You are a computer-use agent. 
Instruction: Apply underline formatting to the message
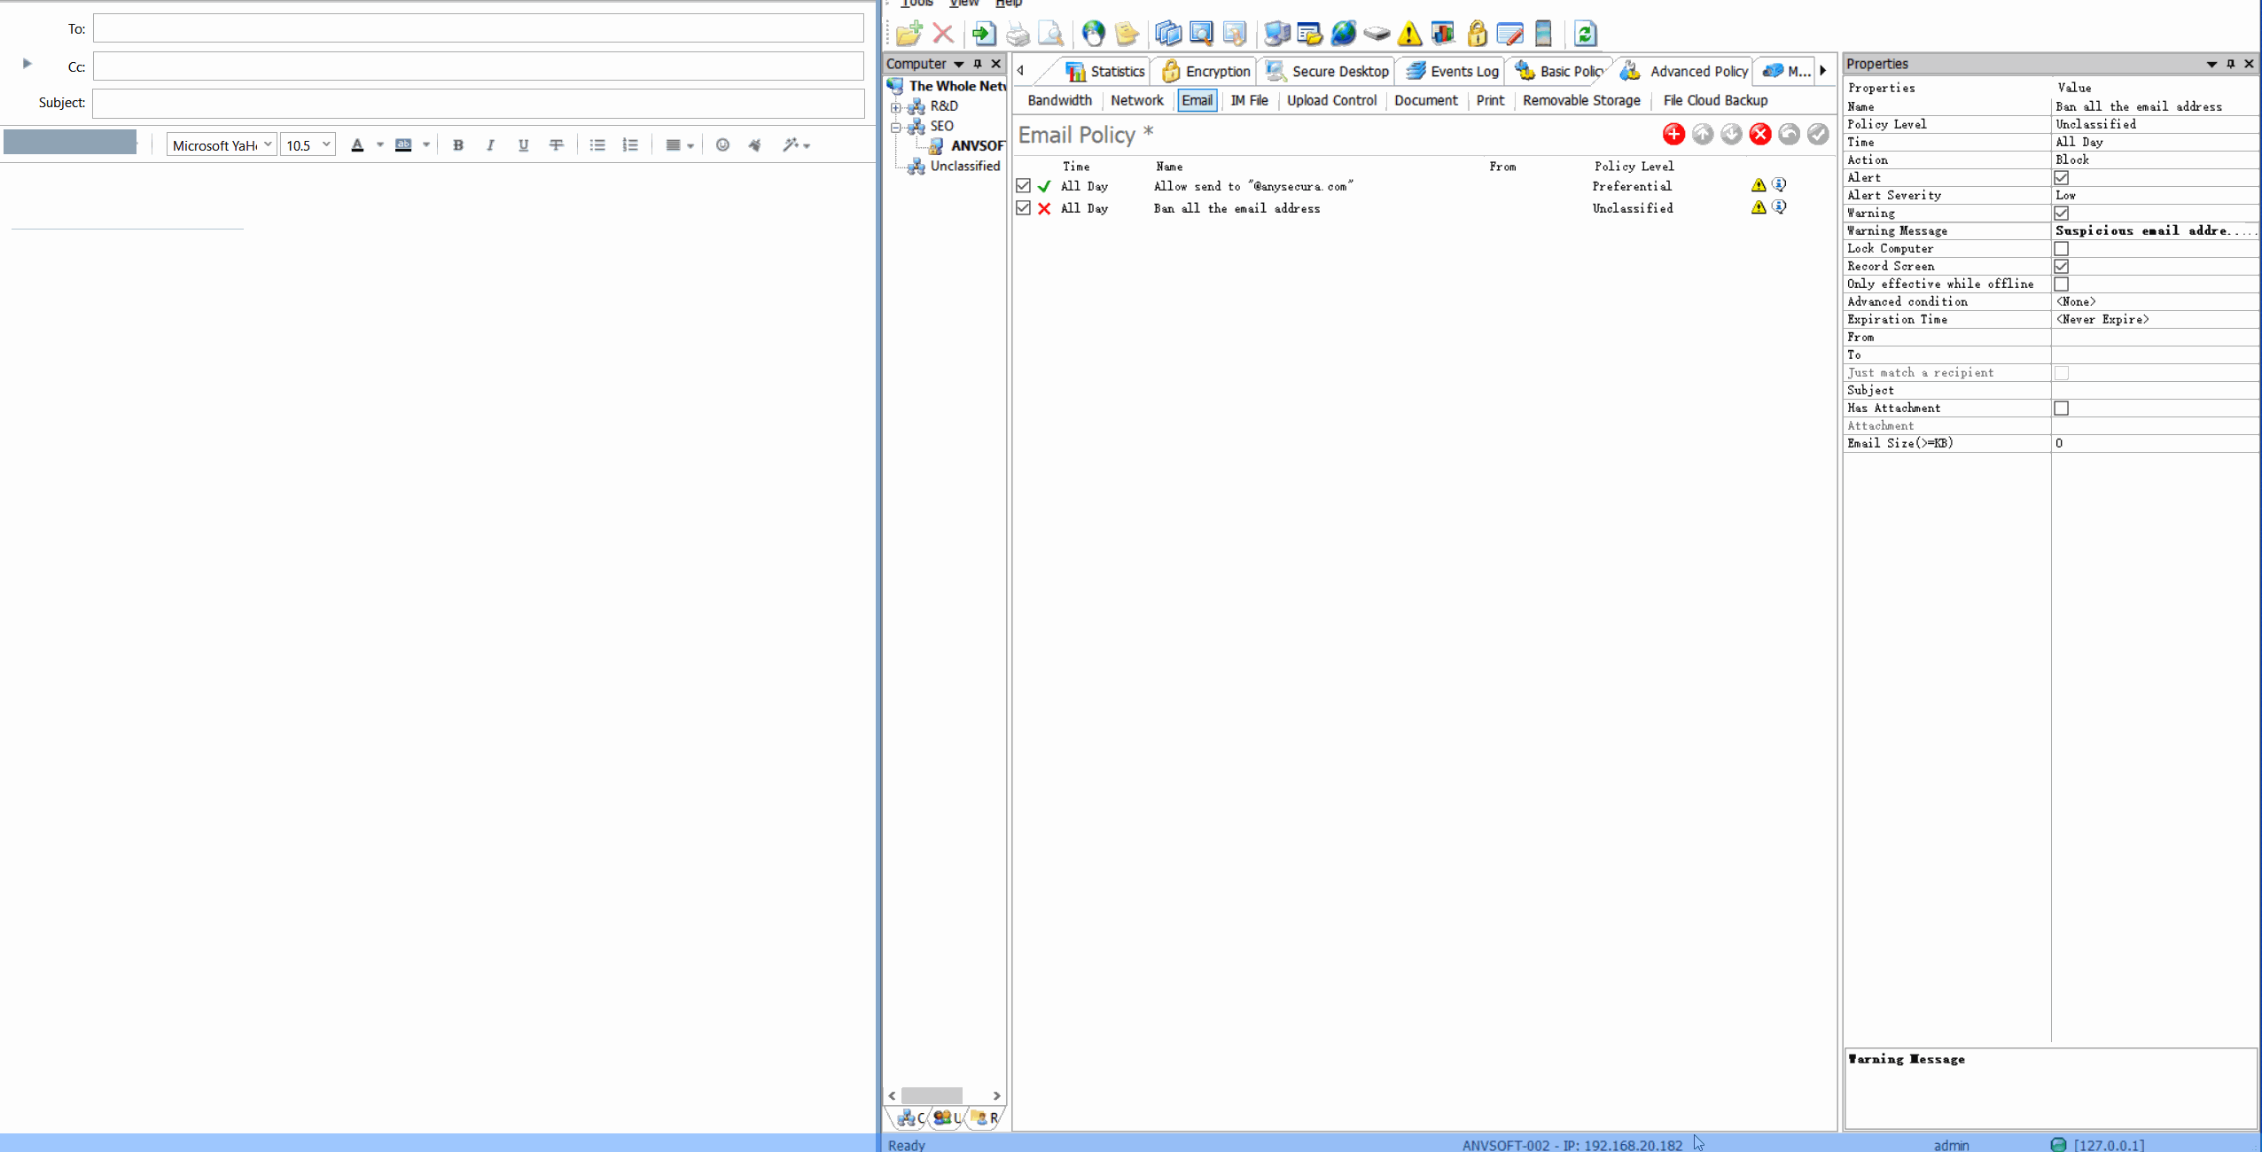pos(523,144)
